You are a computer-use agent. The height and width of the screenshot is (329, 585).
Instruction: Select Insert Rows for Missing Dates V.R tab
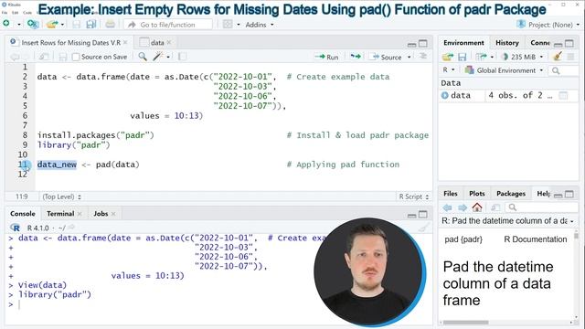(71, 43)
